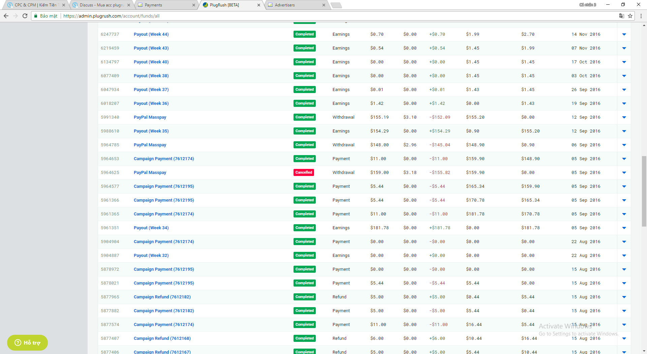647x354 pixels.
Task: Click the browser back arrow
Action: coord(6,16)
